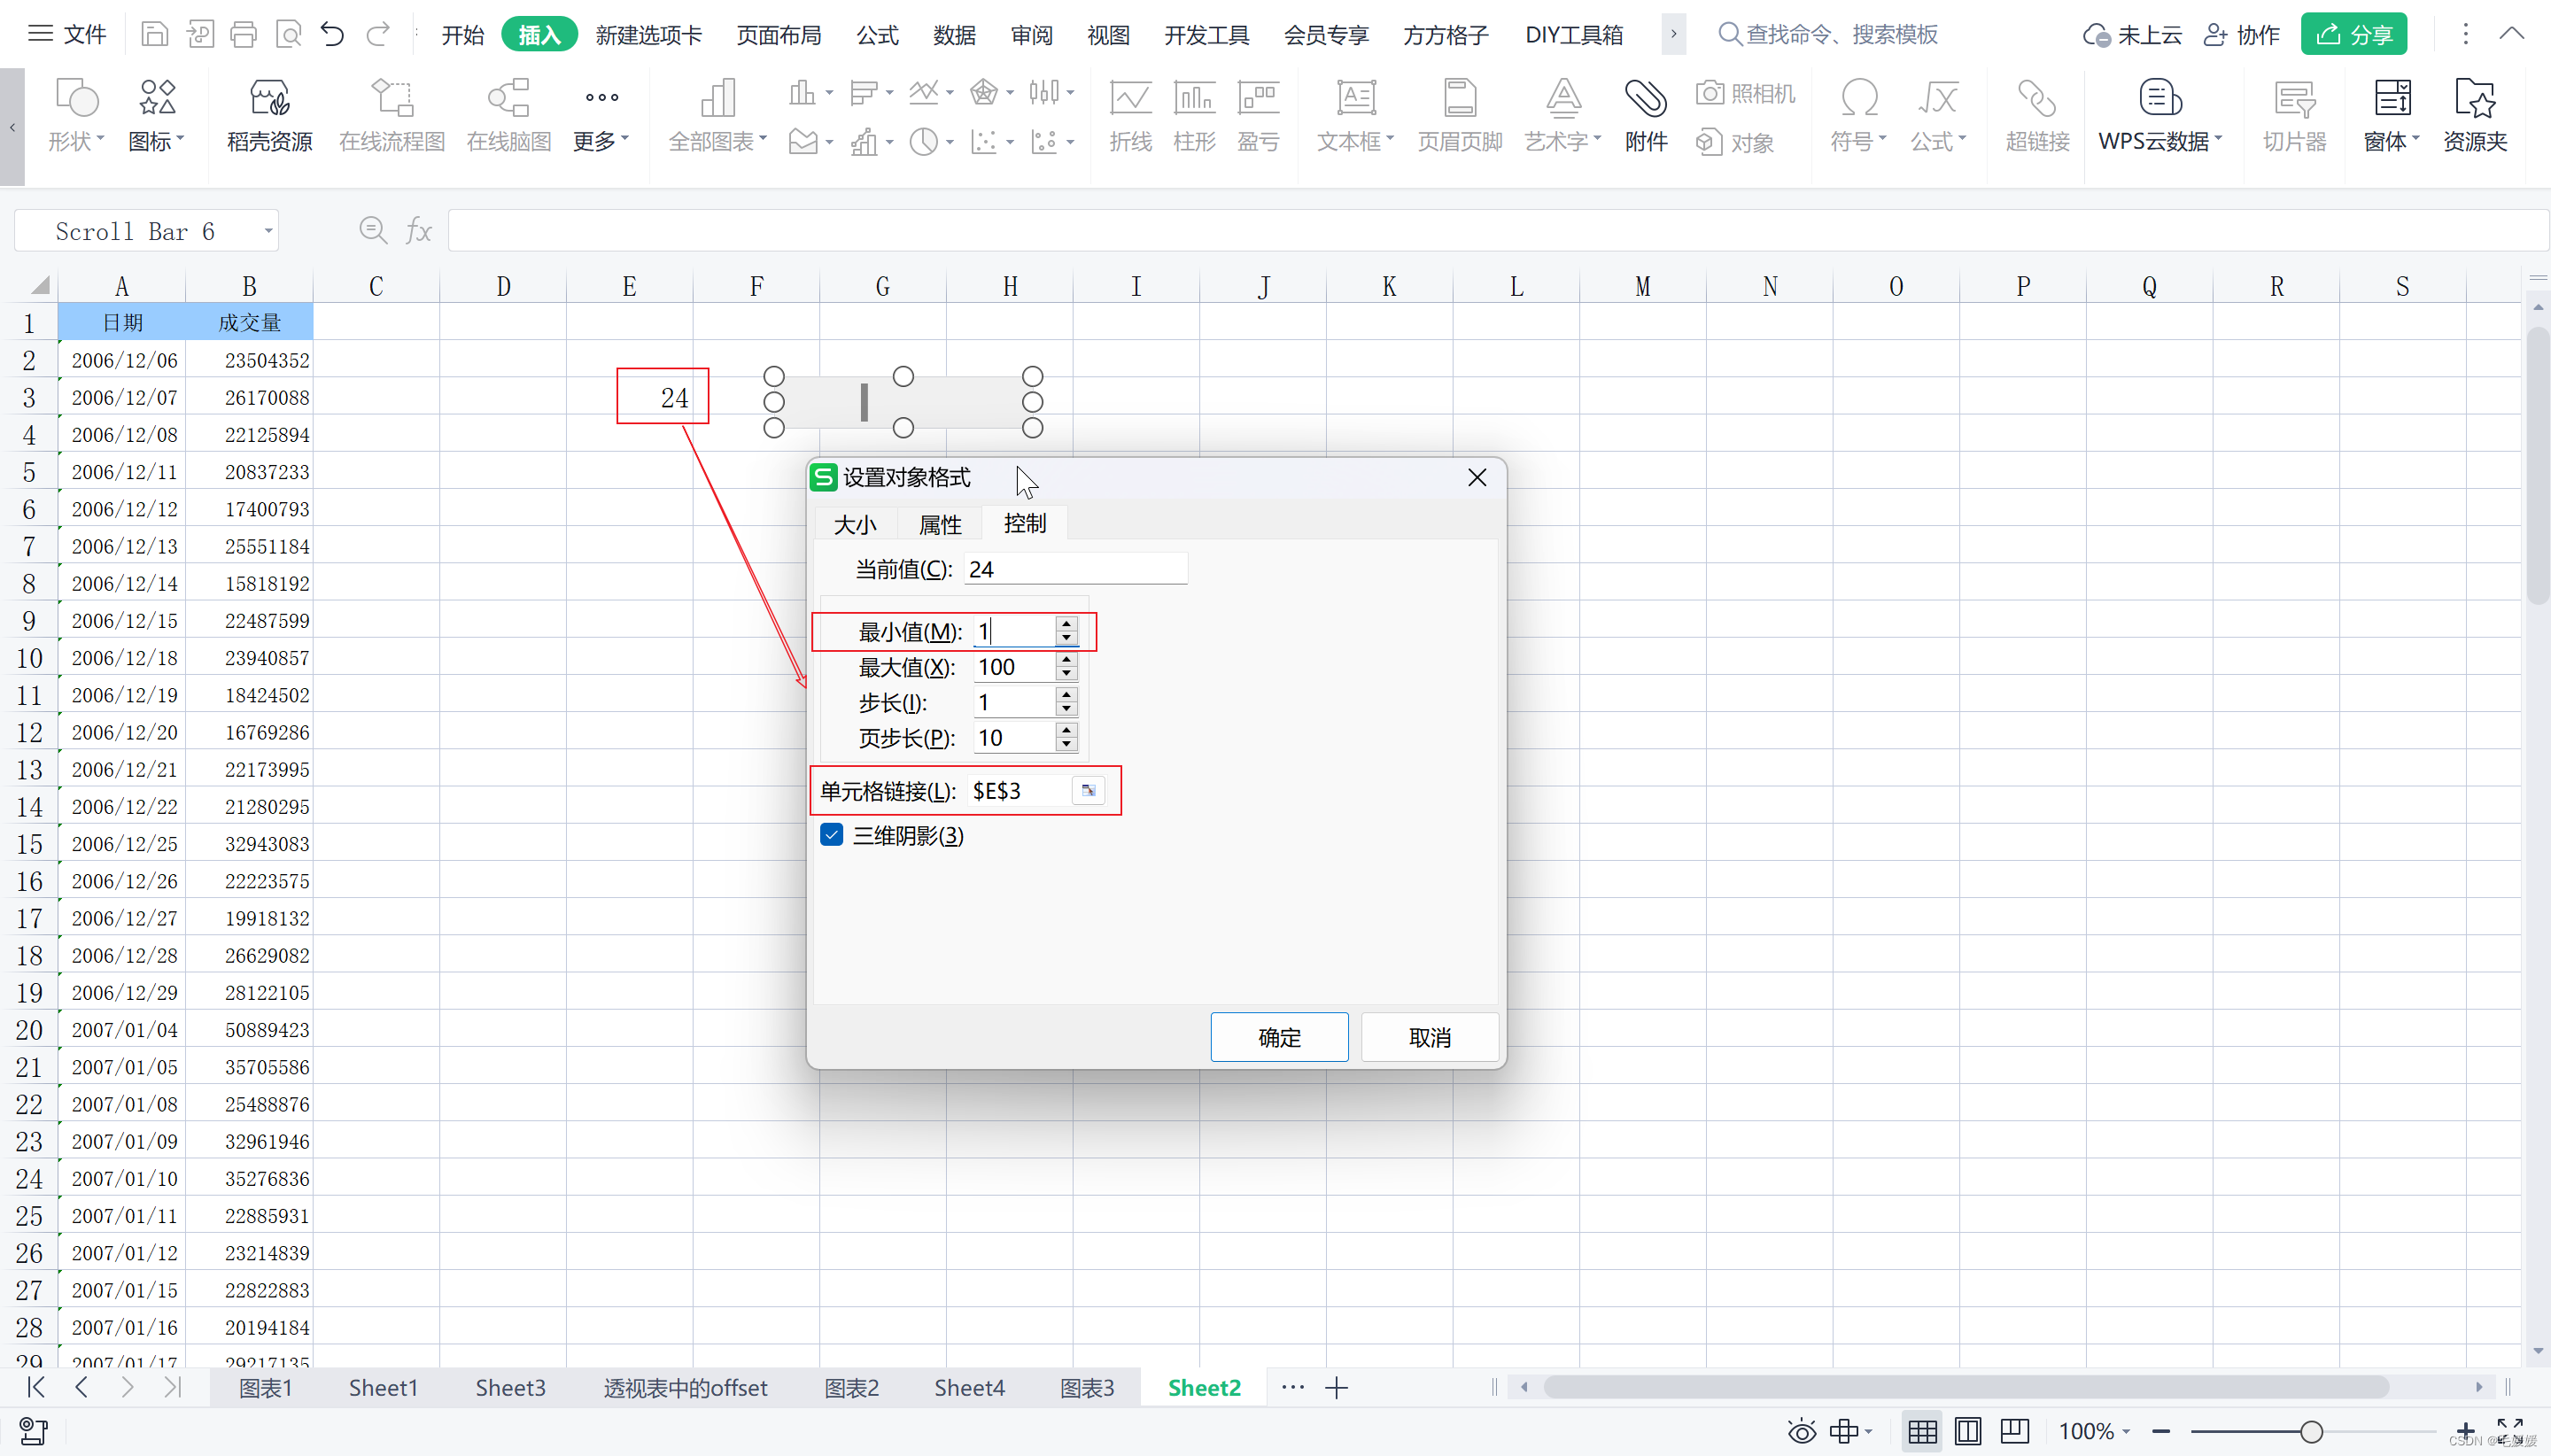The image size is (2551, 1456).
Task: Insert a 盈亏 sparkline
Action: coord(1258,116)
